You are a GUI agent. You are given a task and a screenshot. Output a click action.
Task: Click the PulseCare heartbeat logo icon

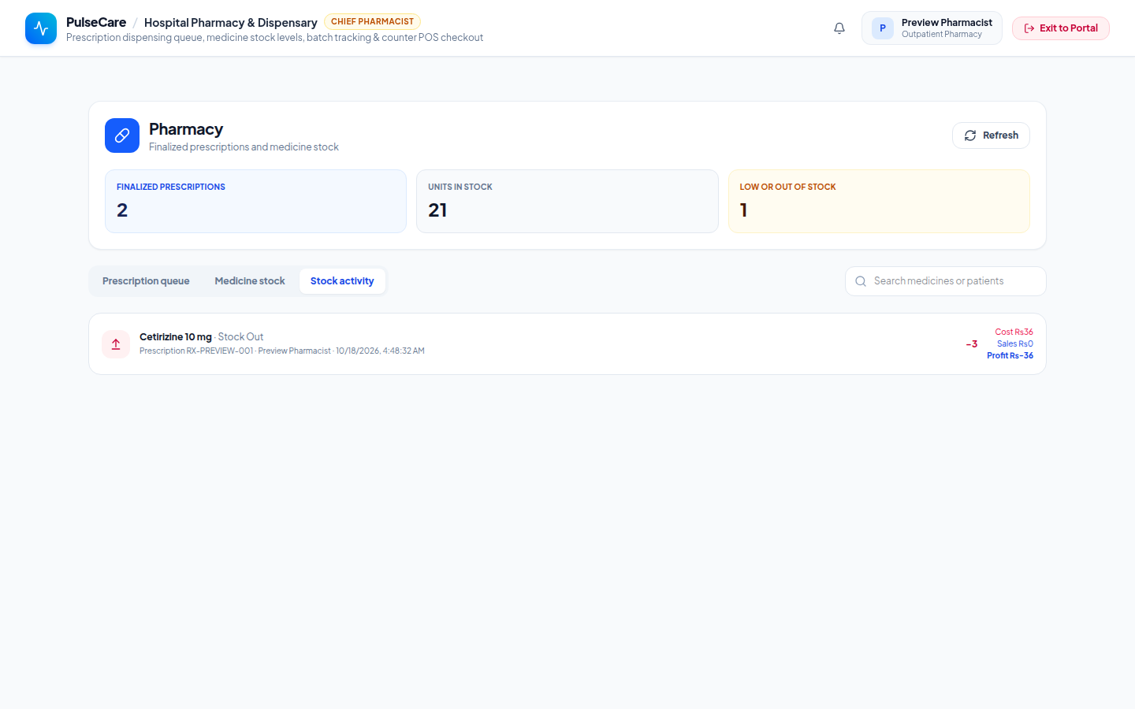(x=41, y=28)
